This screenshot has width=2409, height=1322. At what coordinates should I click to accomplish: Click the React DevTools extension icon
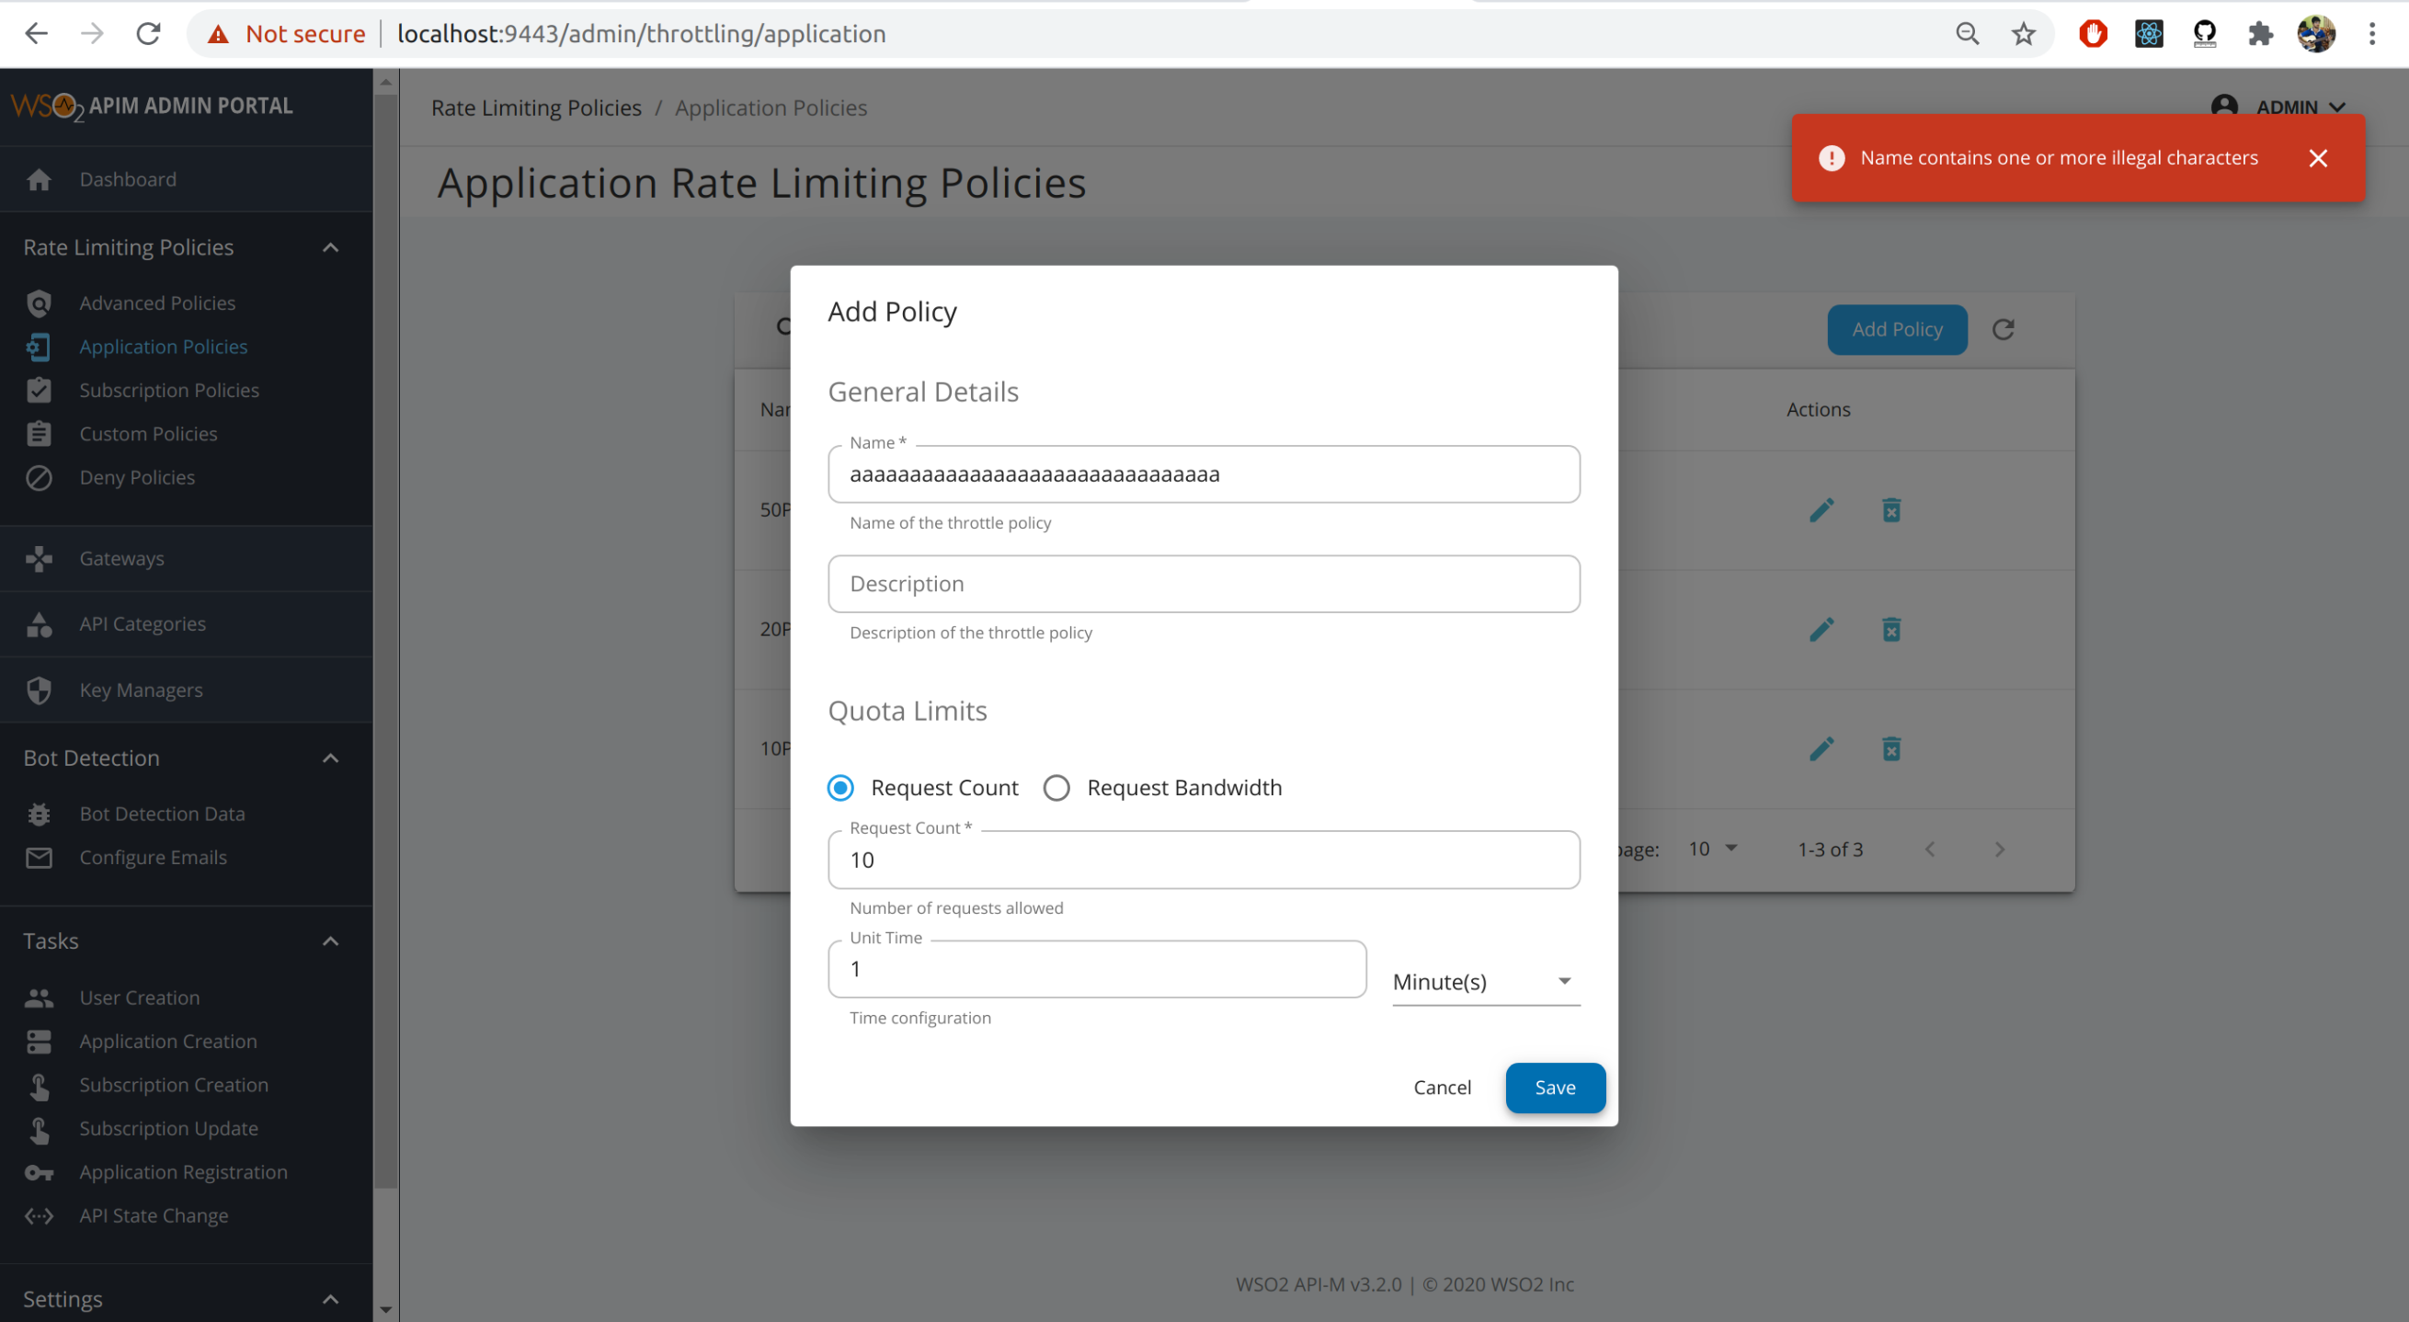[2148, 34]
